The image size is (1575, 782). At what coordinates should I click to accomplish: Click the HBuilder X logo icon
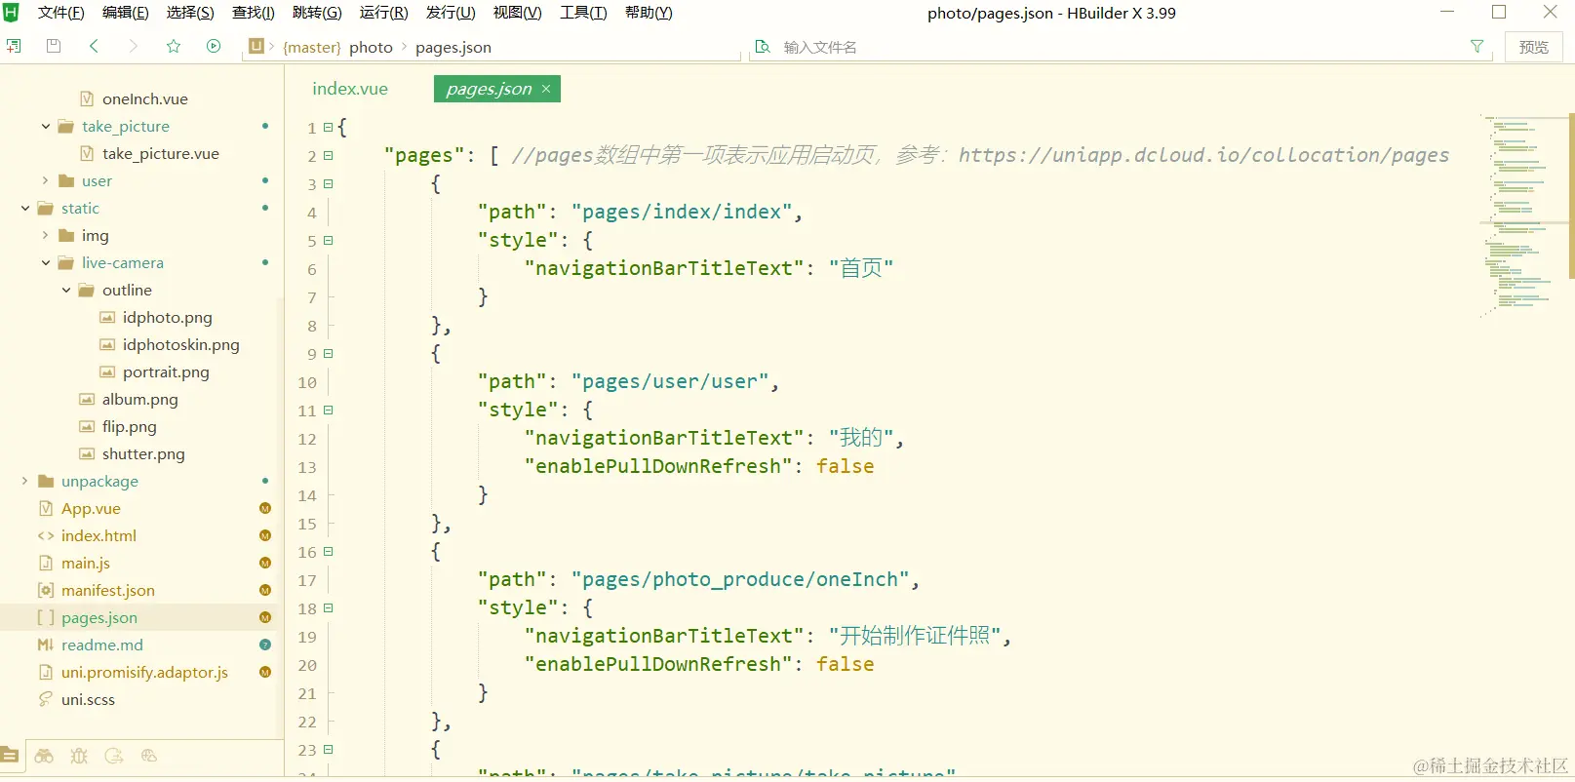coord(12,13)
